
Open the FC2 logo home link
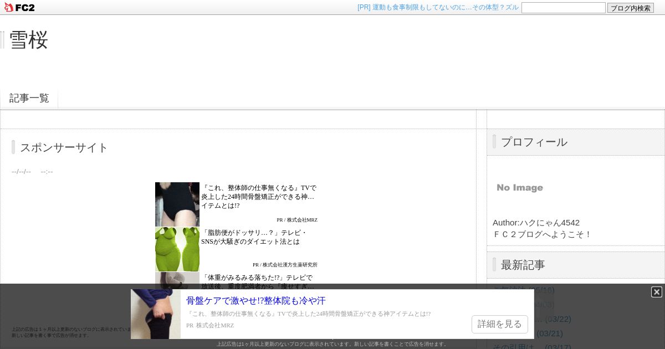coord(19,7)
